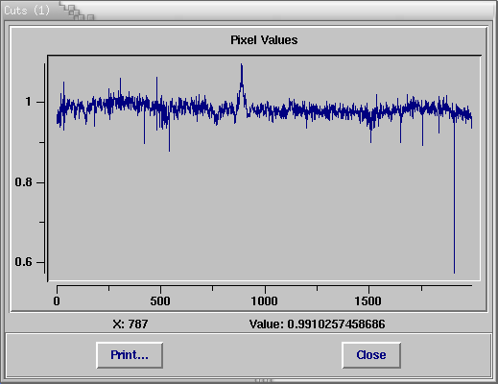Click the Print... button
498x384 pixels.
[x=130, y=355]
